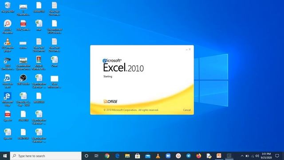Open the Action Center notifications

[277, 156]
